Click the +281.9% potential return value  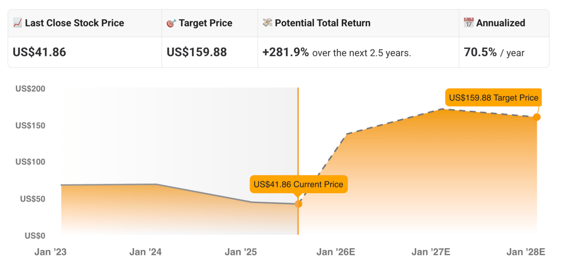pyautogui.click(x=285, y=52)
